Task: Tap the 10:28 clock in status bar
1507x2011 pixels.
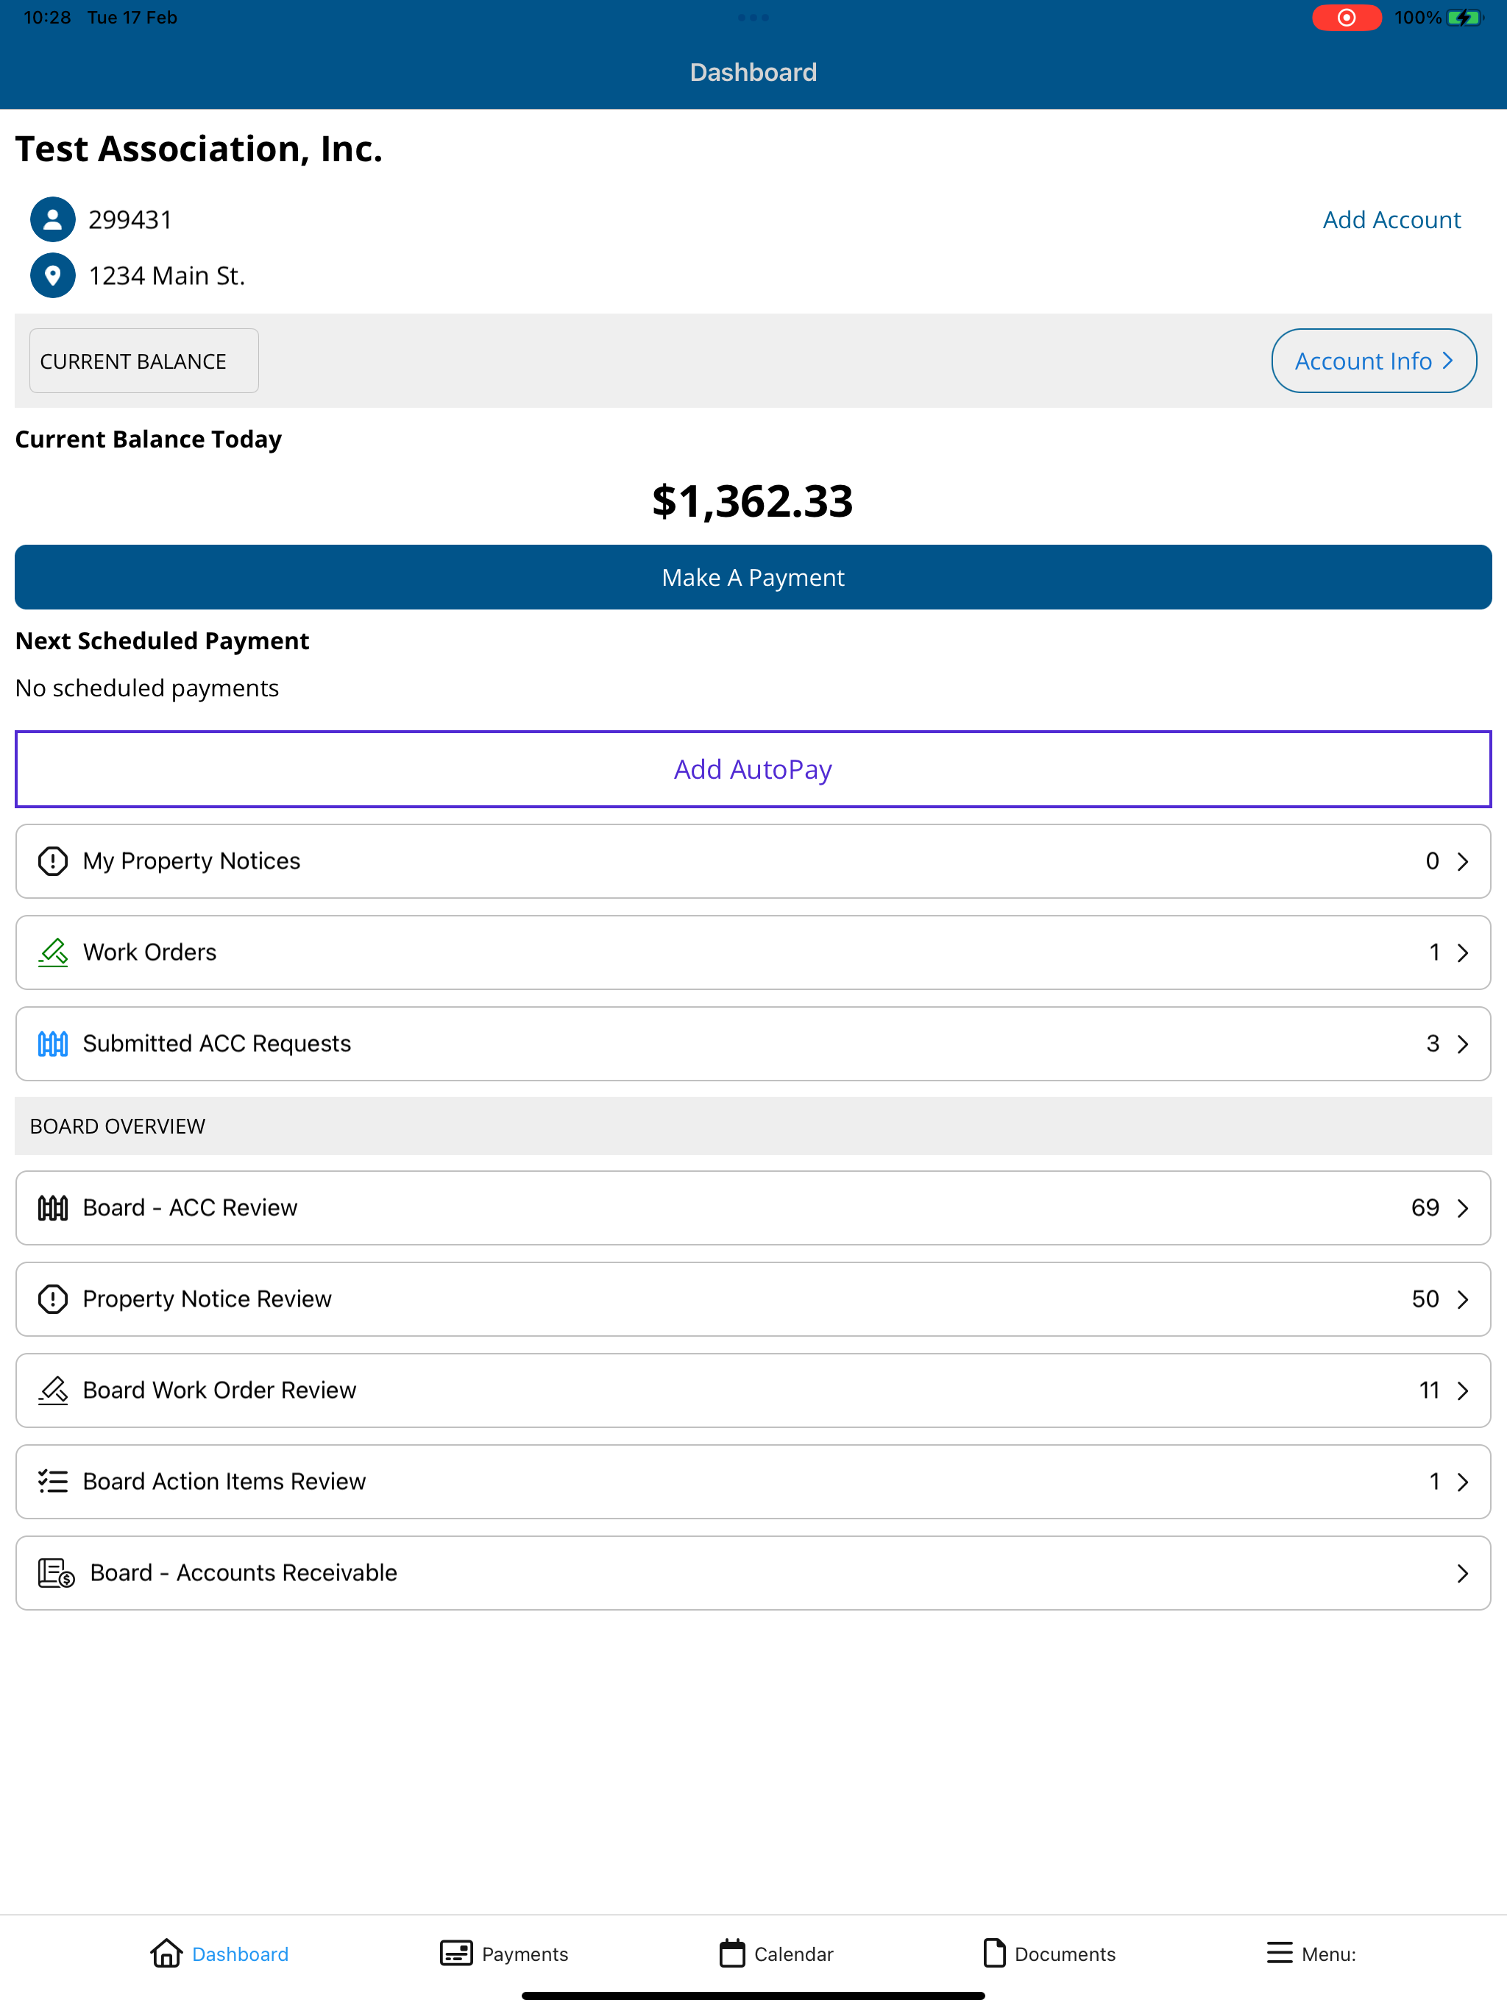Action: (x=47, y=17)
